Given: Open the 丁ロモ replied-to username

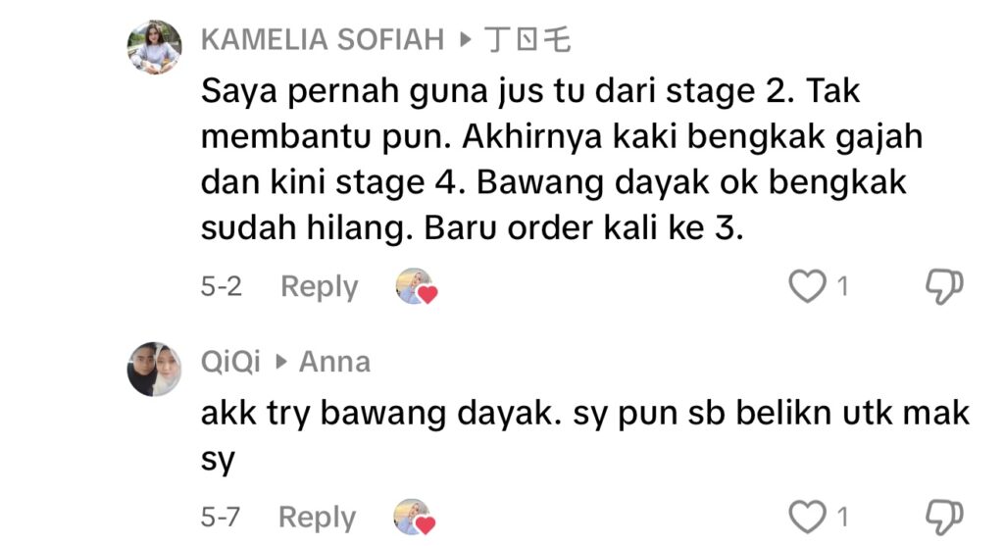Looking at the screenshot, I should coord(528,40).
